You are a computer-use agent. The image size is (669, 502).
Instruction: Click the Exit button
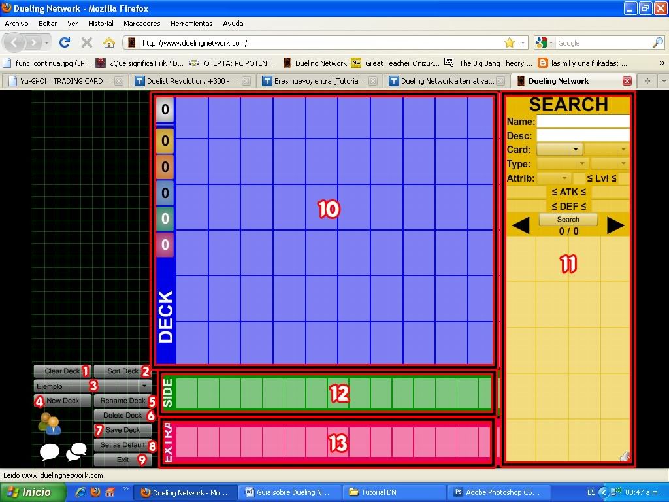click(123, 460)
